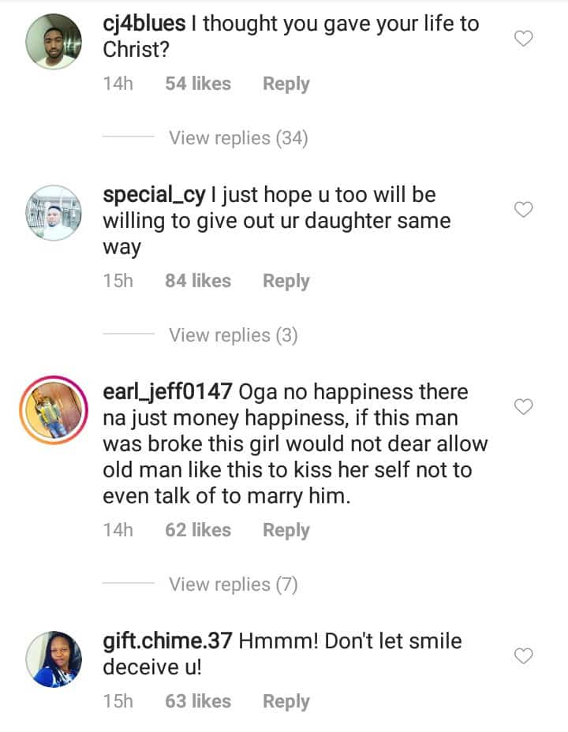The image size is (568, 732).
Task: Like cj4blues's comment with the heart
Action: [524, 39]
